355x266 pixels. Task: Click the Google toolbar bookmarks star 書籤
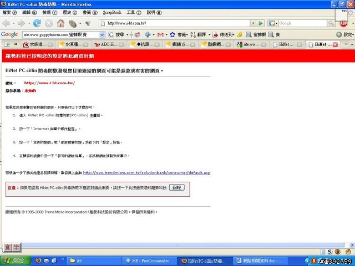179,34
